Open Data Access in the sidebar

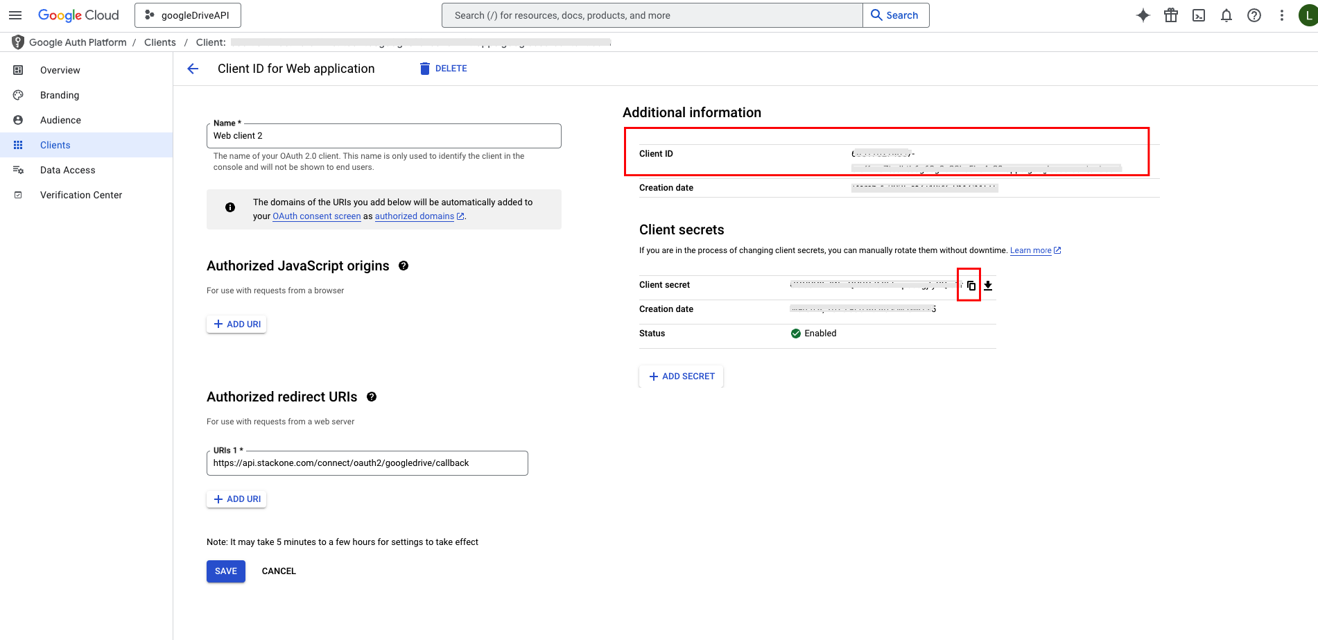click(x=86, y=170)
